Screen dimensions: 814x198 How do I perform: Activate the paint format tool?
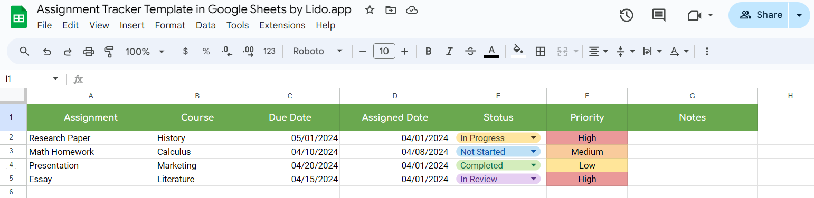click(x=109, y=51)
